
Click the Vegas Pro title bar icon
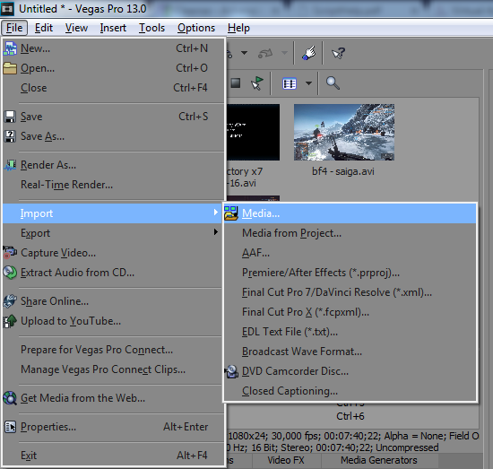[x=7, y=9]
